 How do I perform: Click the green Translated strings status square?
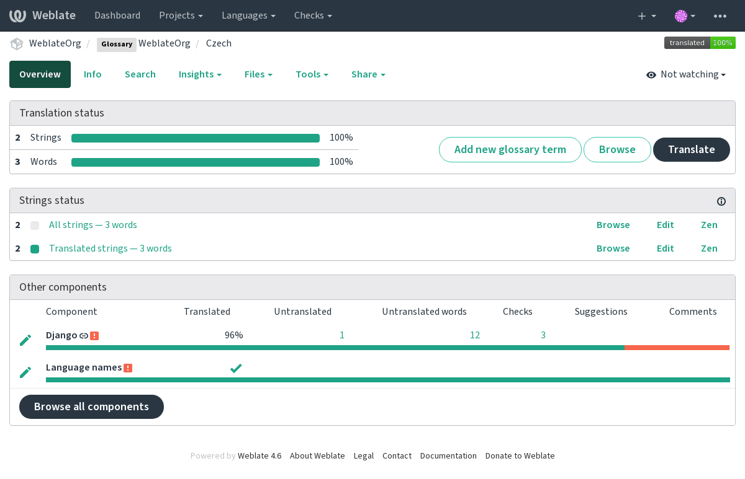click(35, 249)
